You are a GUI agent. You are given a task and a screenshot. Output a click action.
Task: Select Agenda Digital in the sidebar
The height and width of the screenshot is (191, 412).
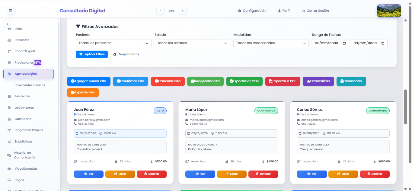click(28, 74)
